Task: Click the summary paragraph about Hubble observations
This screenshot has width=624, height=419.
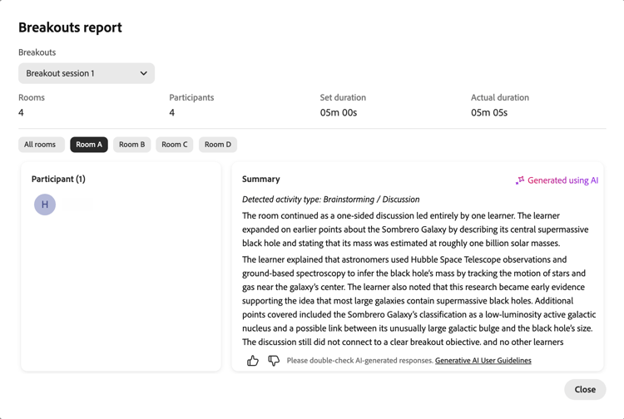Action: [418, 301]
